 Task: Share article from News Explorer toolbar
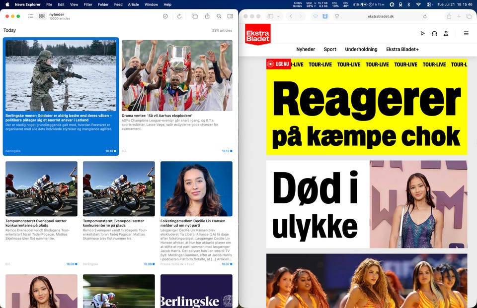[x=207, y=16]
